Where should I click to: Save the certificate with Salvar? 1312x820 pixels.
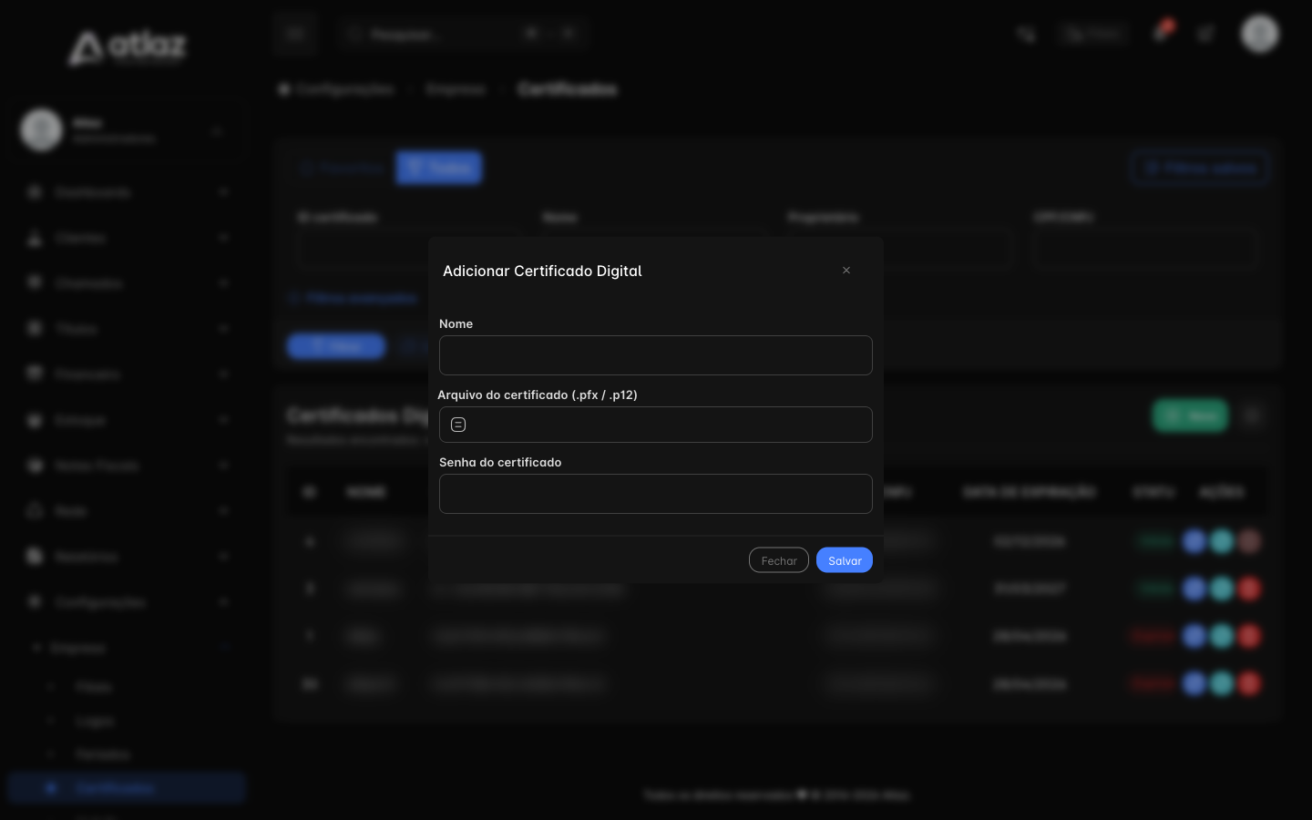(845, 560)
